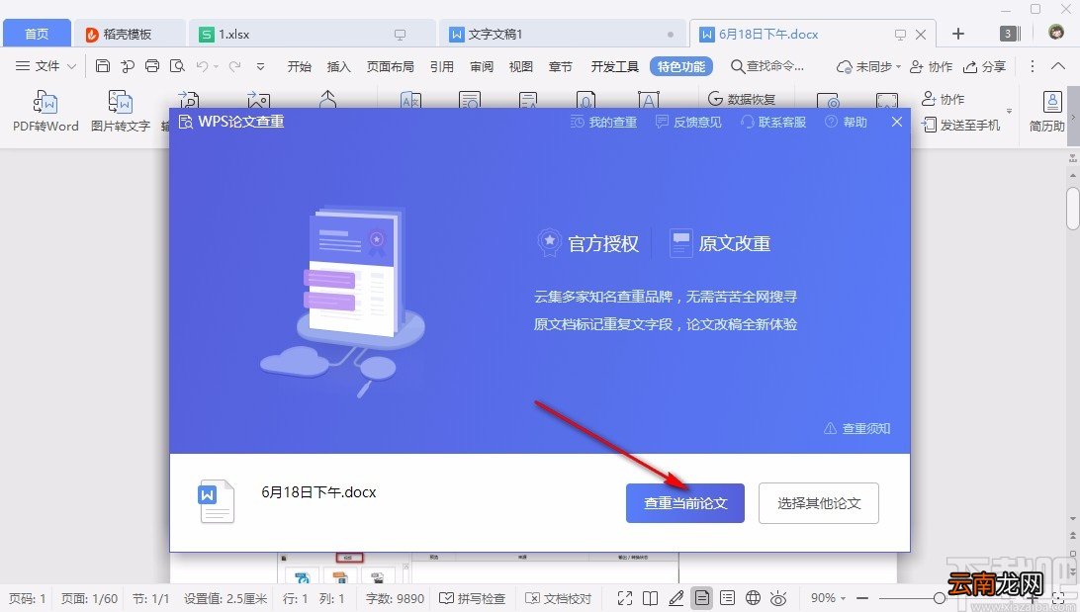
Task: Click the redo arrow icon
Action: click(x=234, y=66)
